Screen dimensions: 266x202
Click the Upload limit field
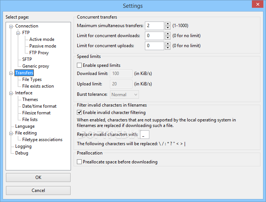pos(121,84)
